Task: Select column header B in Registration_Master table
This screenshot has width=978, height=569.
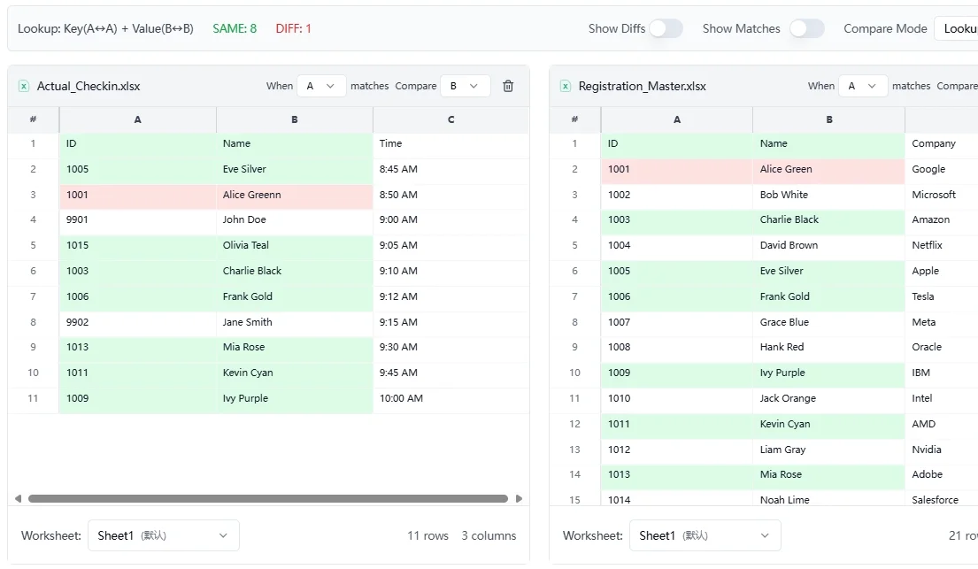Action: click(x=828, y=119)
